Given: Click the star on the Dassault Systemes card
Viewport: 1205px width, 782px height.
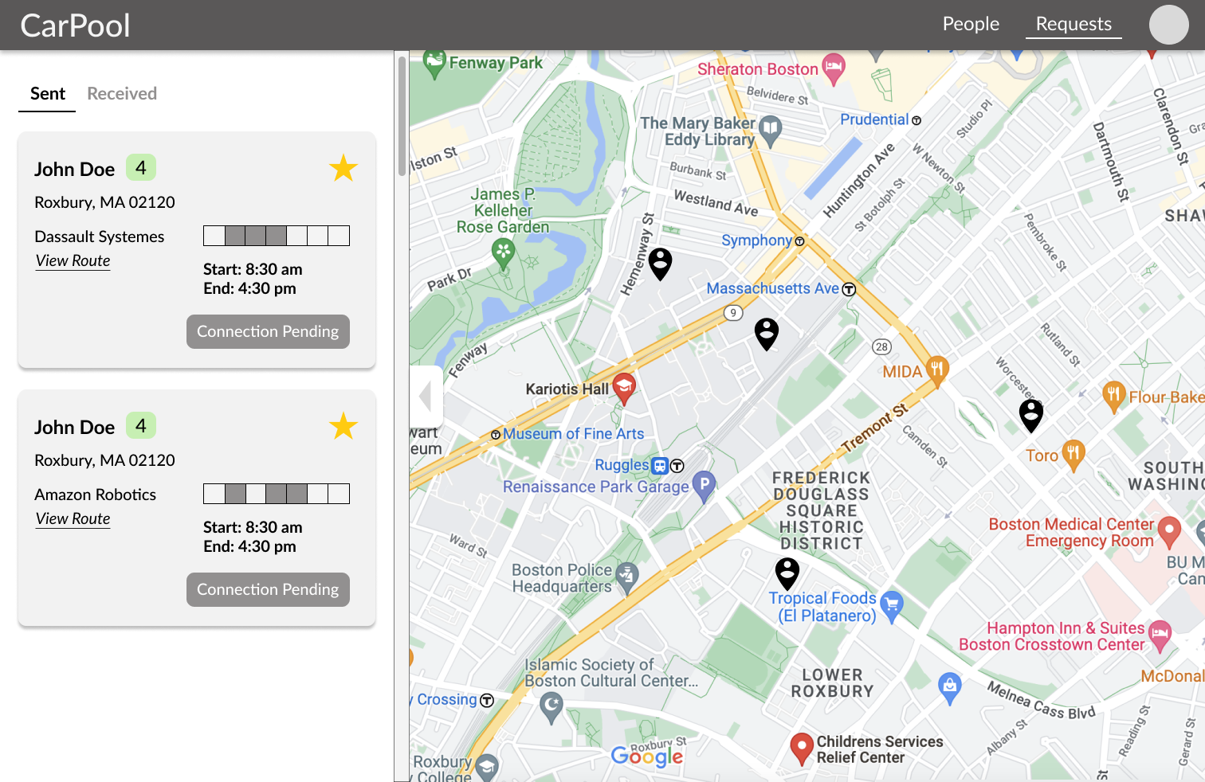Looking at the screenshot, I should click(x=343, y=168).
